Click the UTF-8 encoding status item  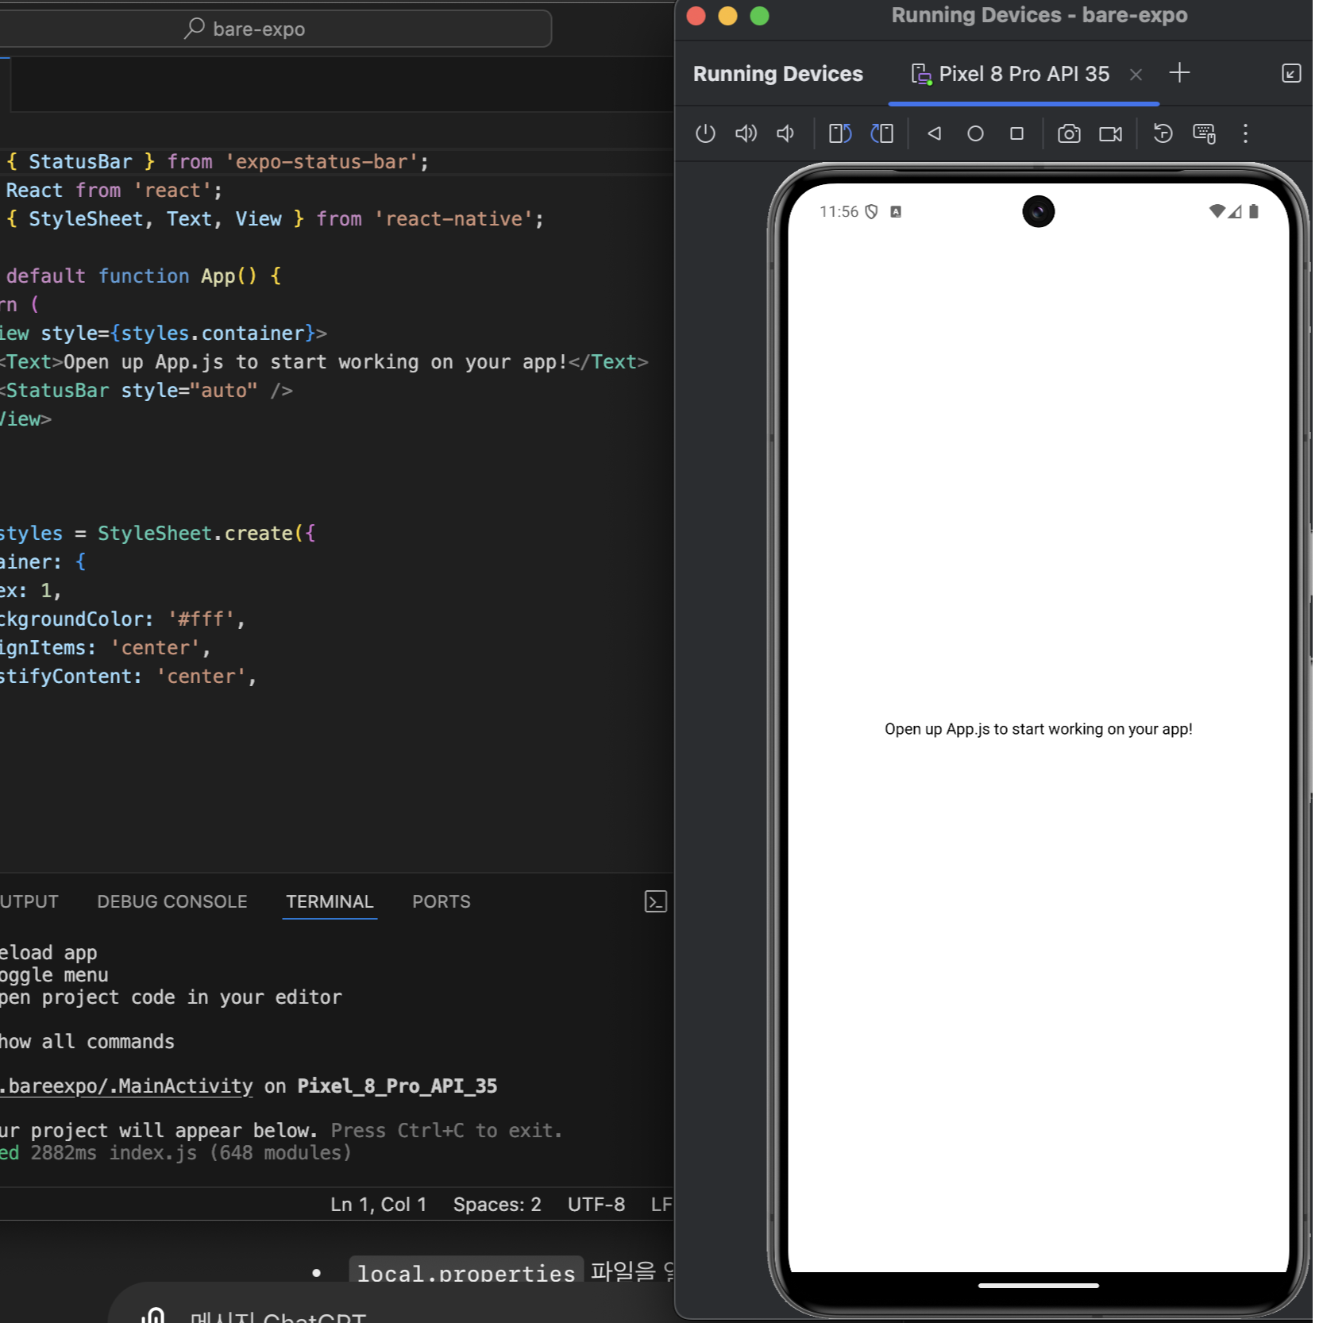click(x=596, y=1204)
